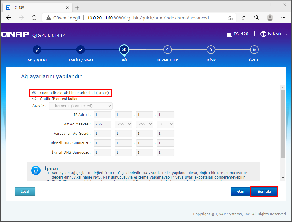Jump to step 1 AD / ŞİFRE
This screenshot has height=222, width=292.
pos(37,50)
